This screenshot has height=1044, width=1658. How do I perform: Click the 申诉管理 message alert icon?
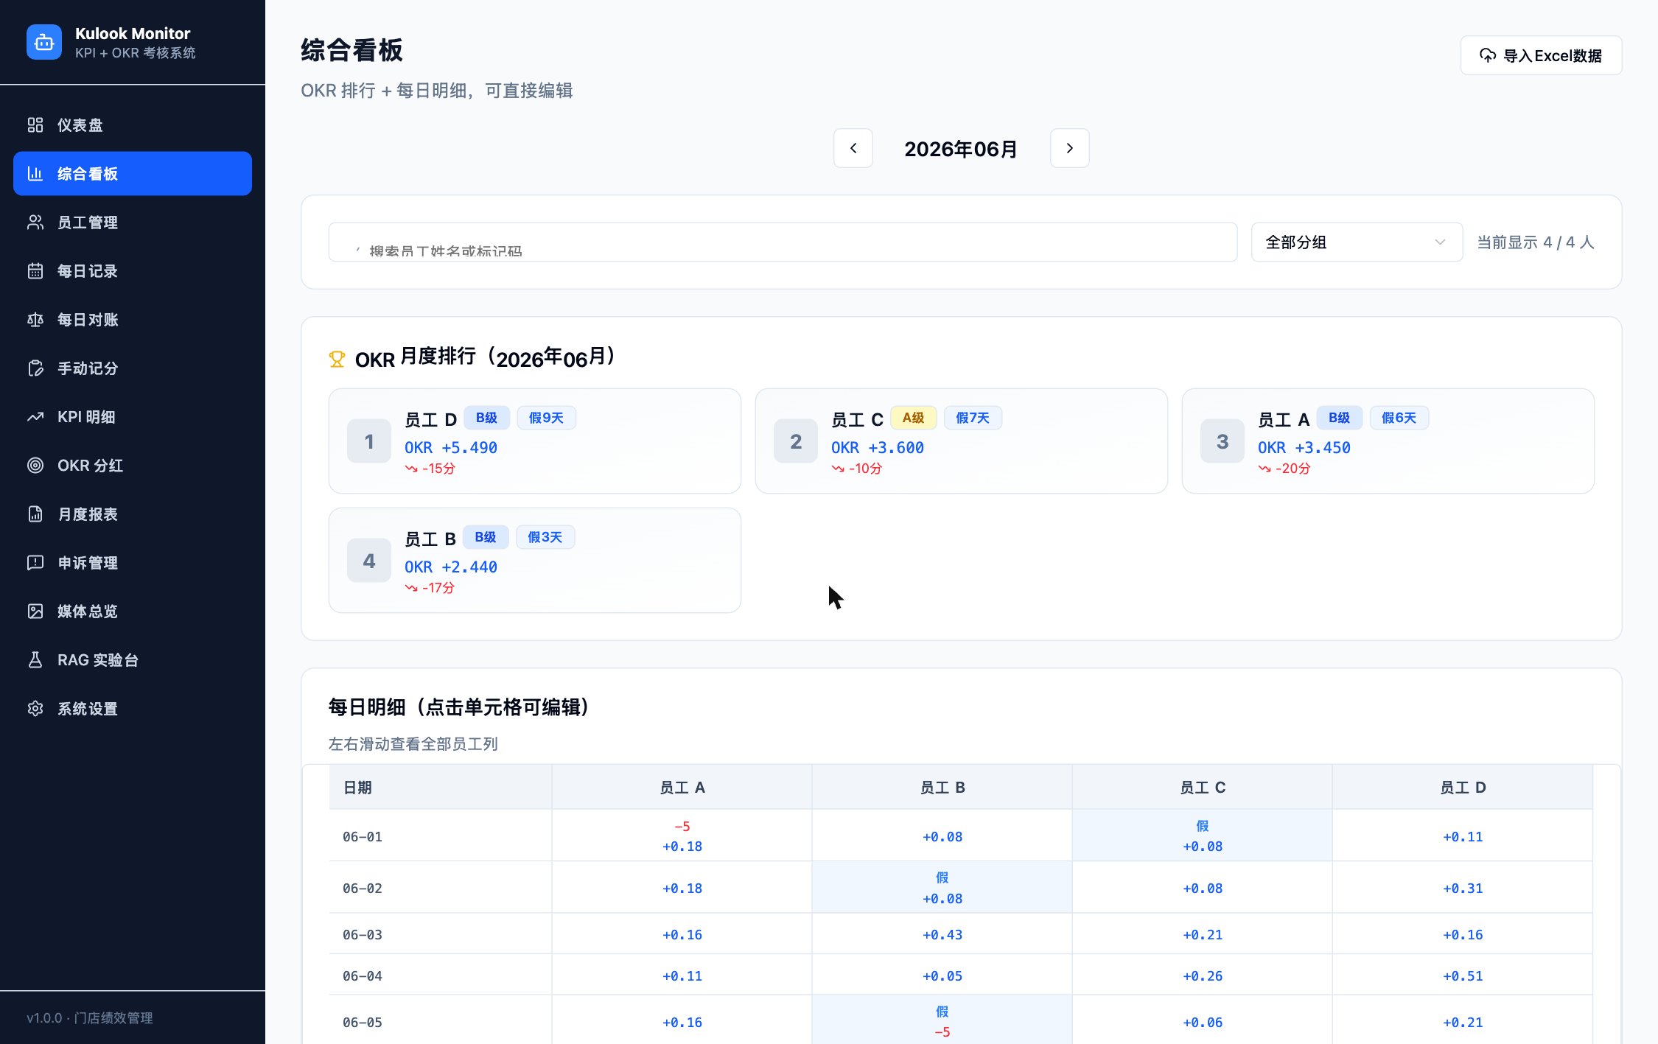pos(35,562)
